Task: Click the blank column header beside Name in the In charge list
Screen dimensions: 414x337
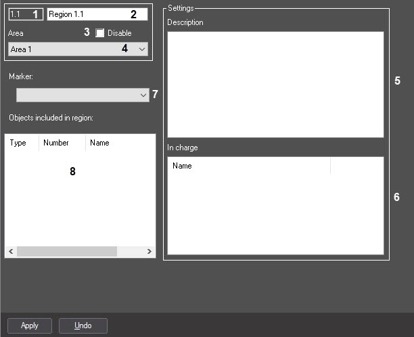Action: 356,166
